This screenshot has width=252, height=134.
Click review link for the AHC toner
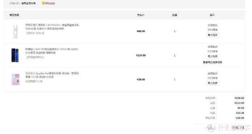click(x=212, y=51)
